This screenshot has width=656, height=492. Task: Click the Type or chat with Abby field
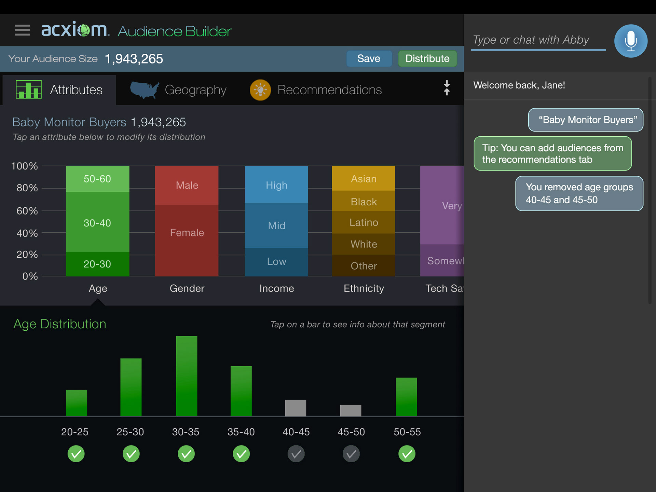pos(538,40)
